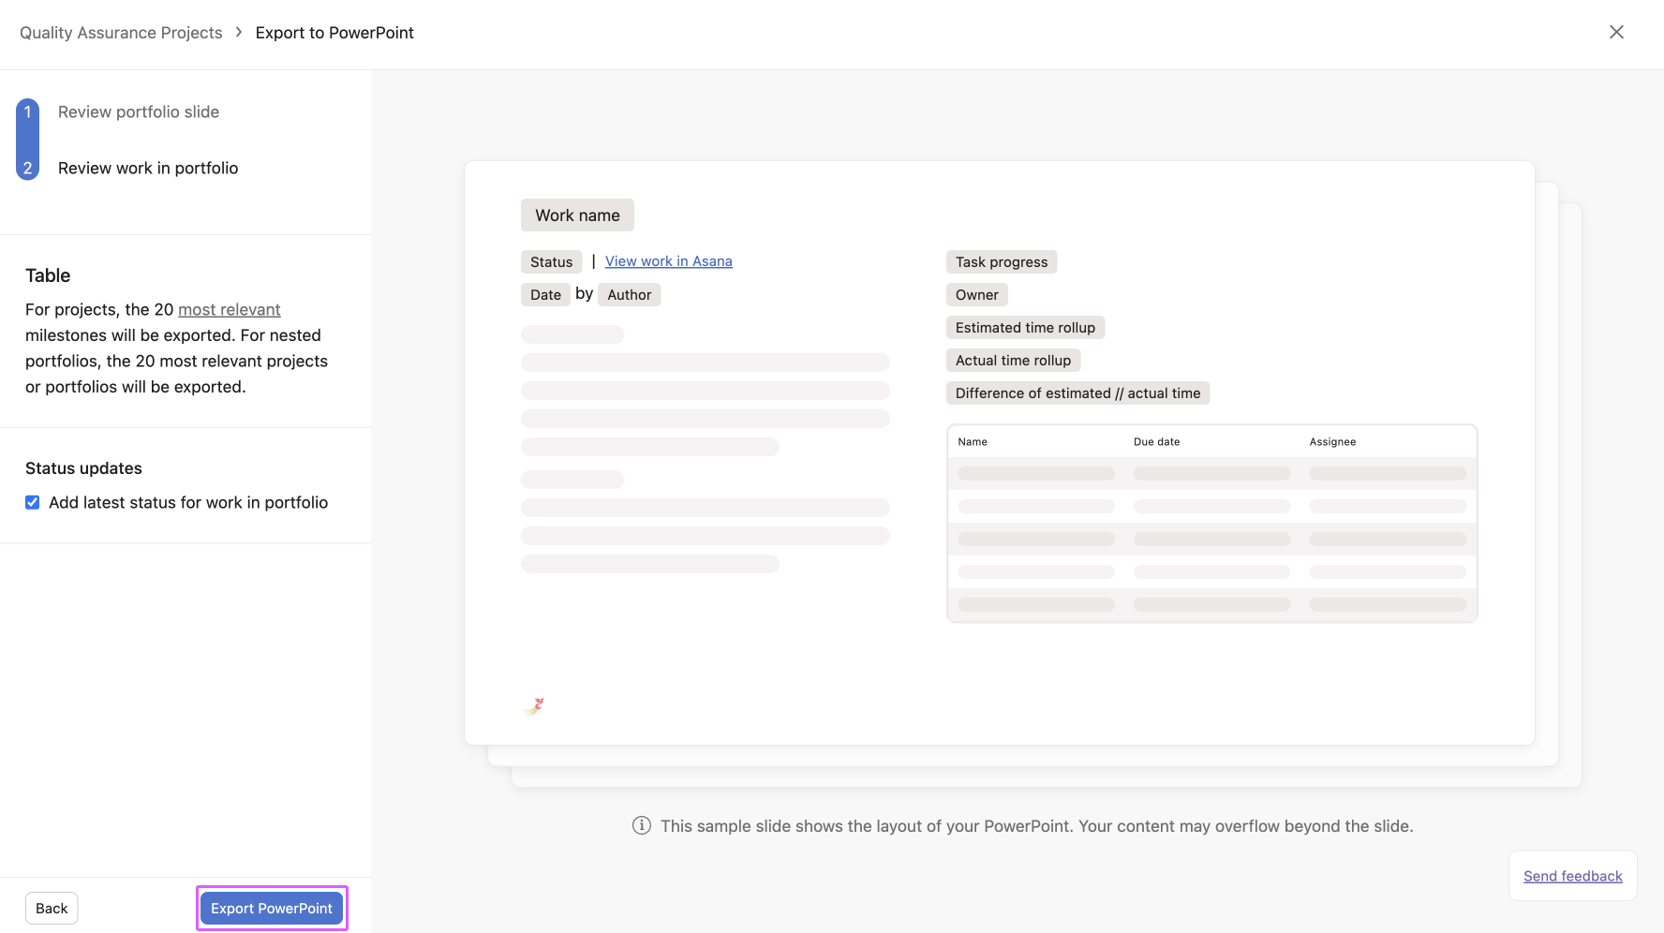Click the Status chip on the slide preview
Image resolution: width=1664 pixels, height=933 pixels.
(x=551, y=261)
